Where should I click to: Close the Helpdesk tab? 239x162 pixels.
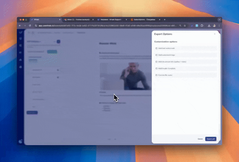126,20
